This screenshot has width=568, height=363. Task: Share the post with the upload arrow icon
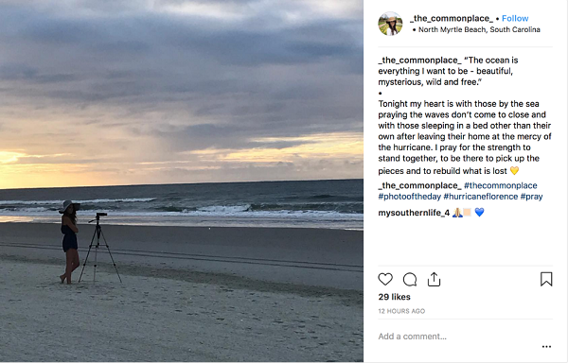(x=434, y=280)
